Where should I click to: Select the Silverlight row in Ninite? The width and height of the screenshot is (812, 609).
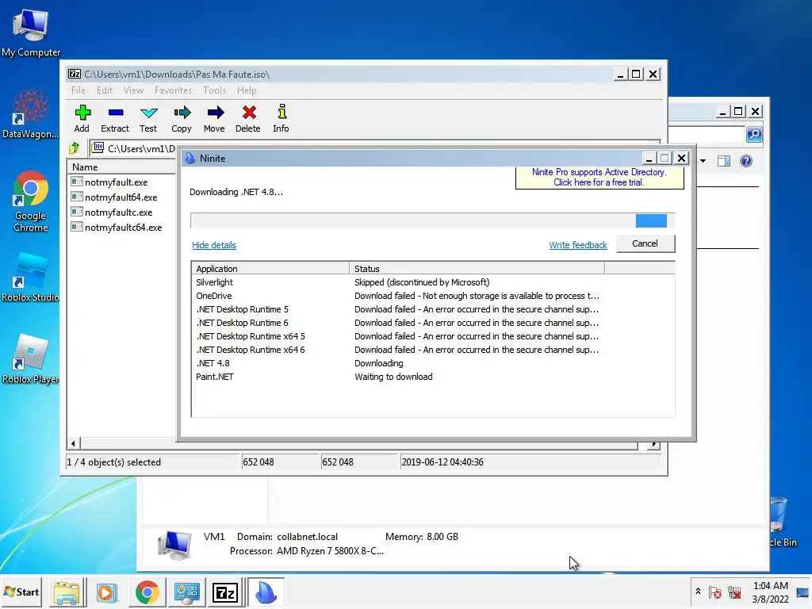point(433,282)
